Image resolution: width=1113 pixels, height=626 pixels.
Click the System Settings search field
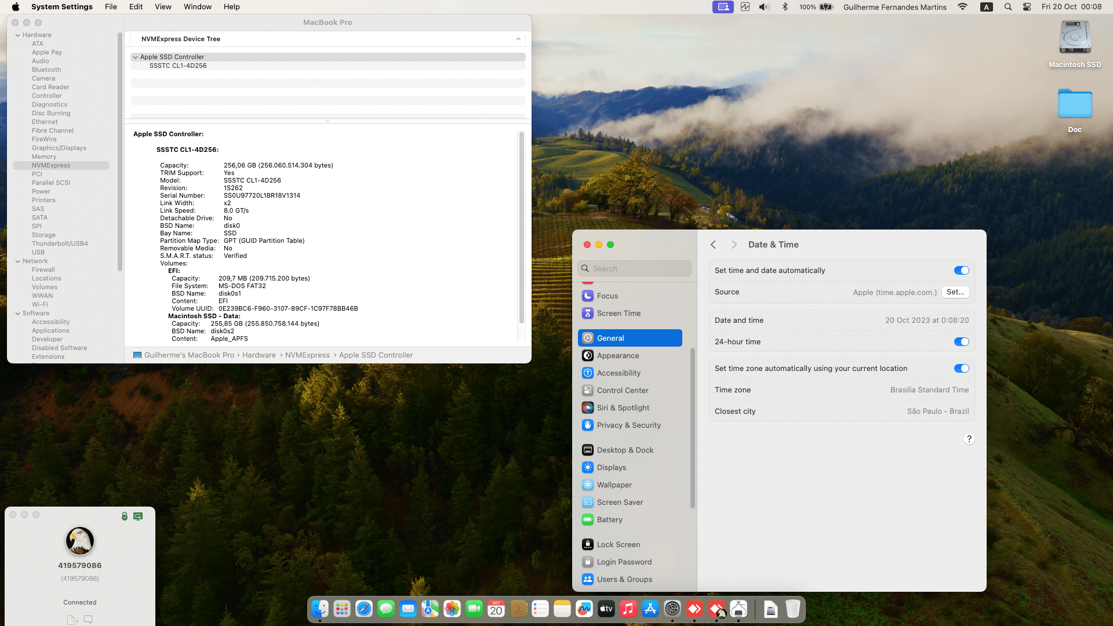click(635, 268)
